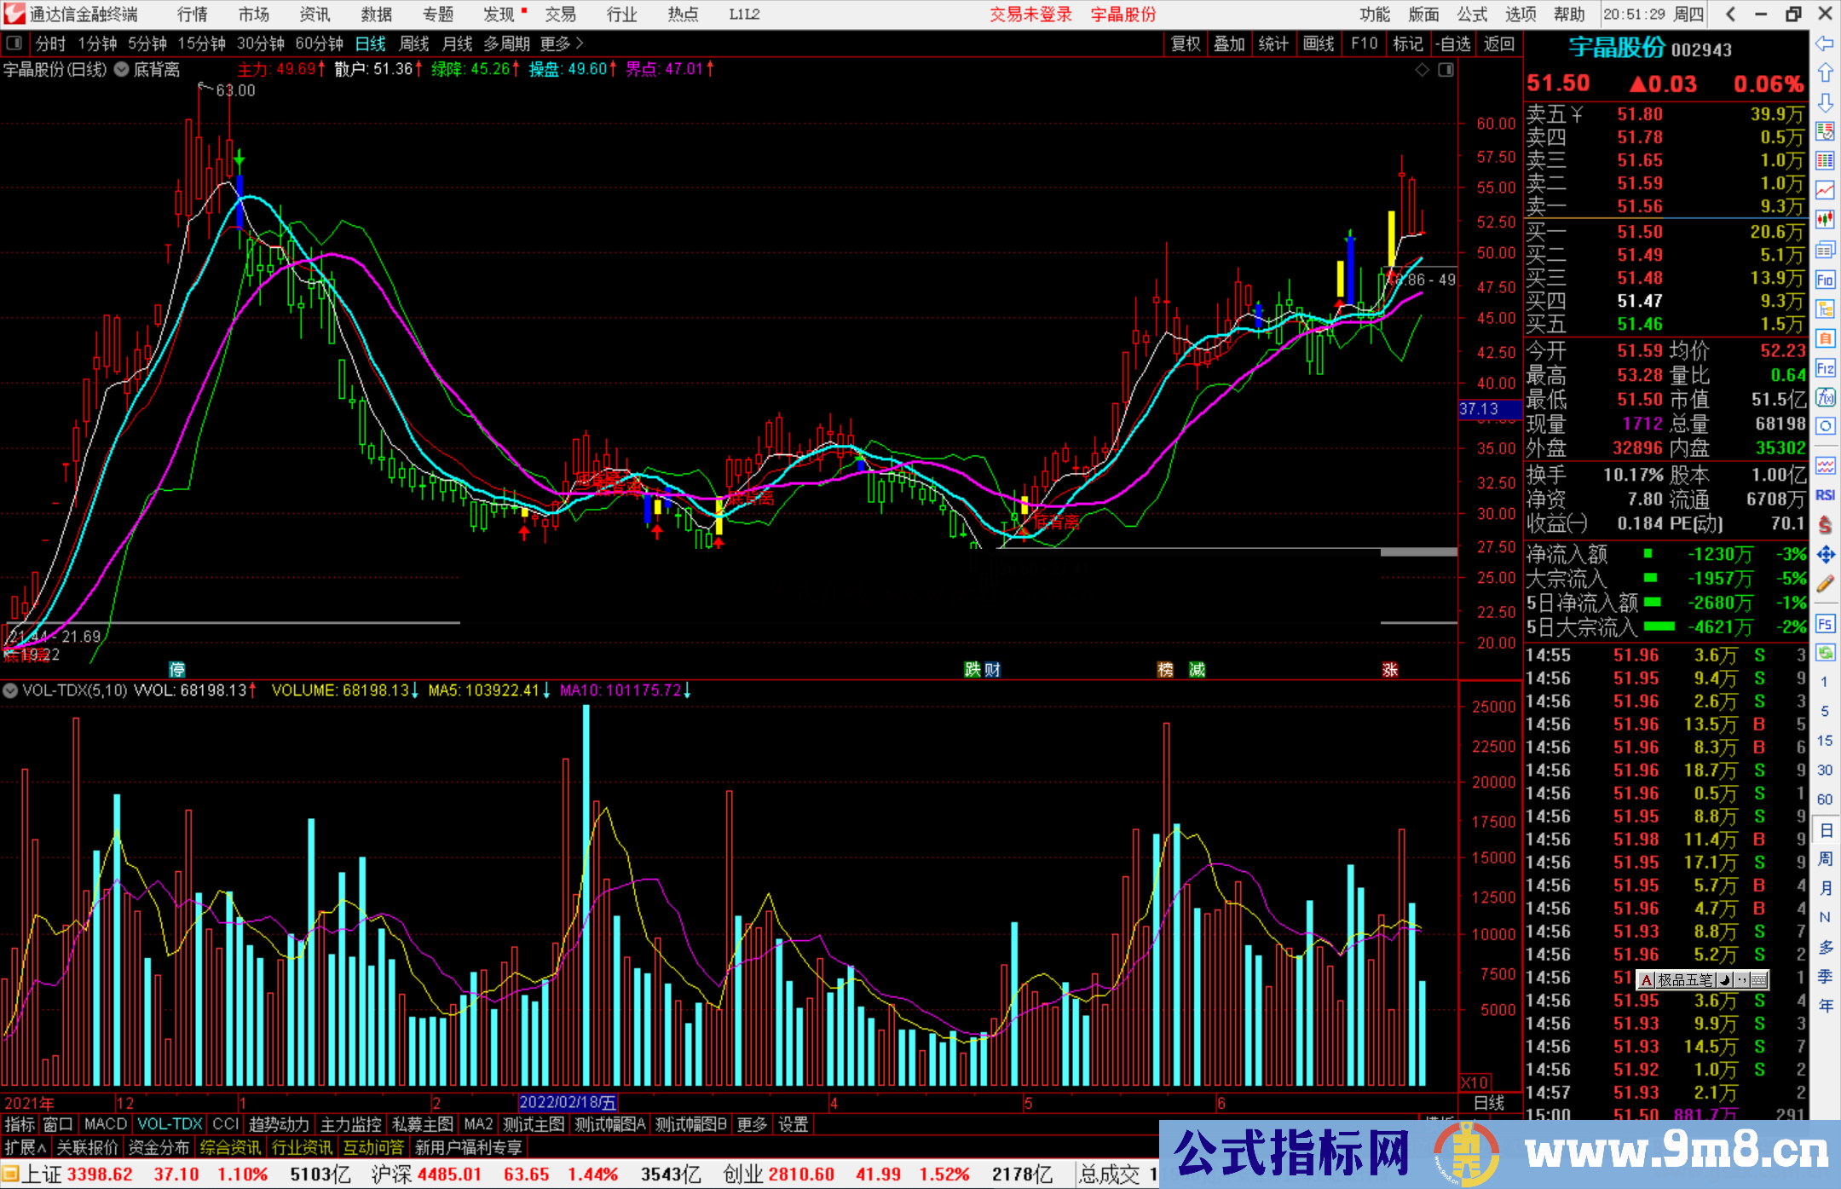1841x1189 pixels.
Task: Click the candlestick chart sidebar icon
Action: point(1825,219)
